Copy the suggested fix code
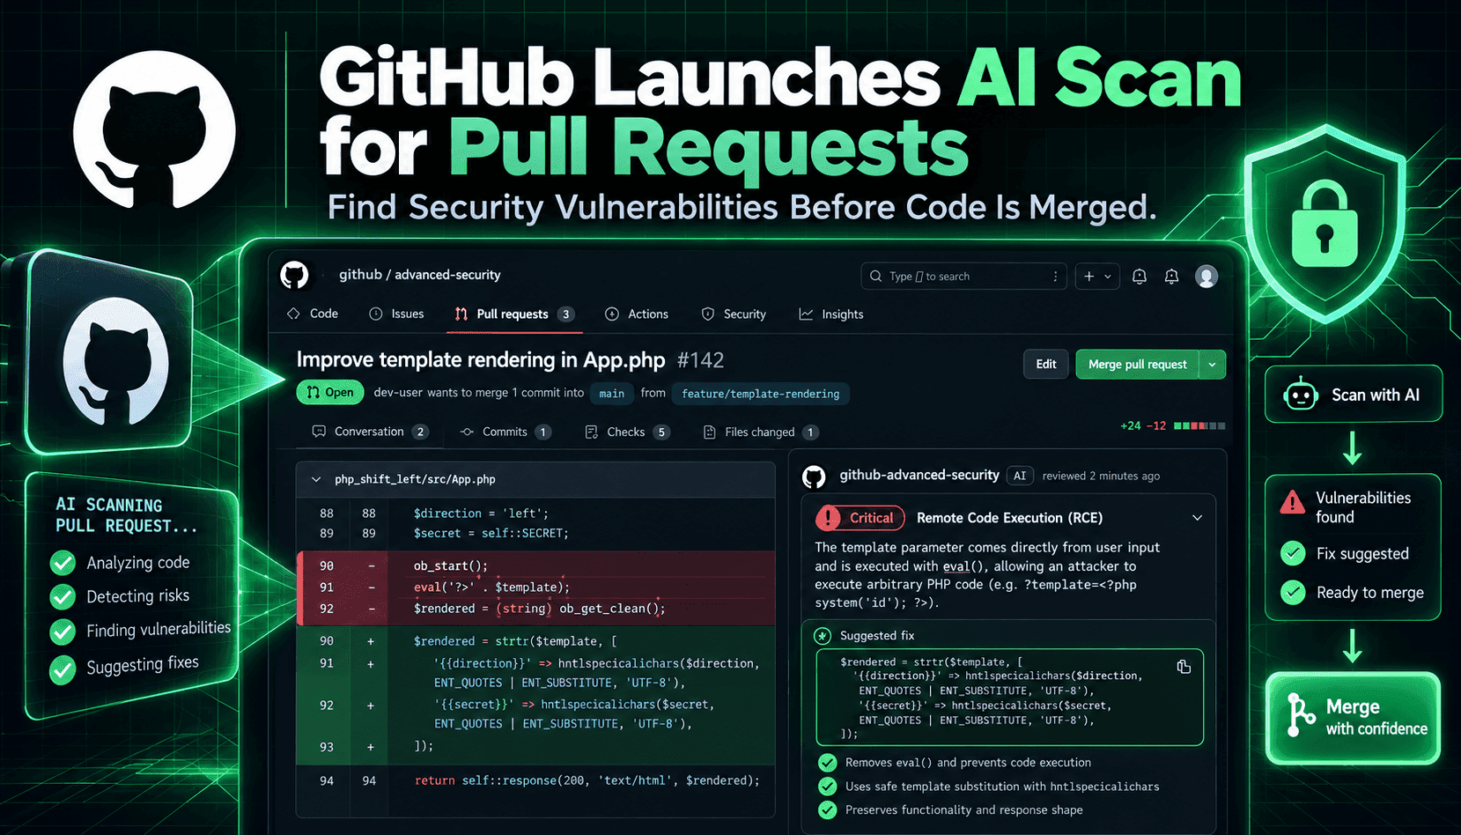 pyautogui.click(x=1184, y=667)
